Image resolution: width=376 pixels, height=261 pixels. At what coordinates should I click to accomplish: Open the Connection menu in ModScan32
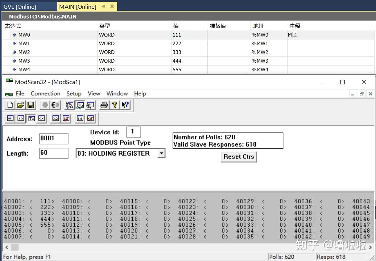click(x=45, y=93)
